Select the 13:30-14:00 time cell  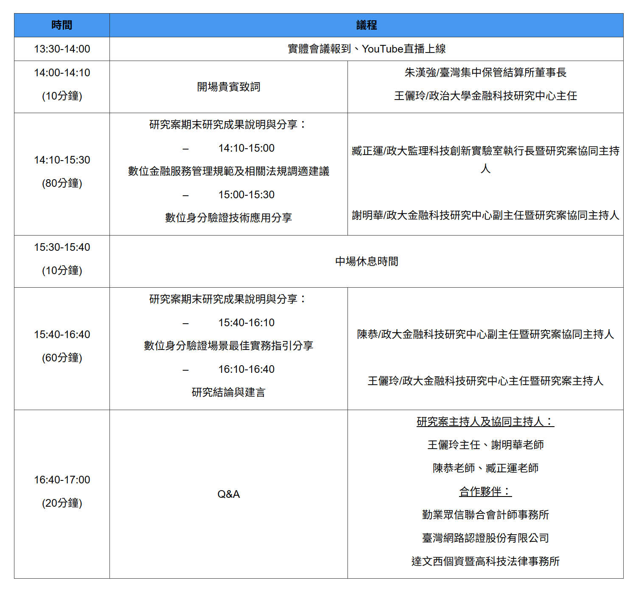click(62, 49)
